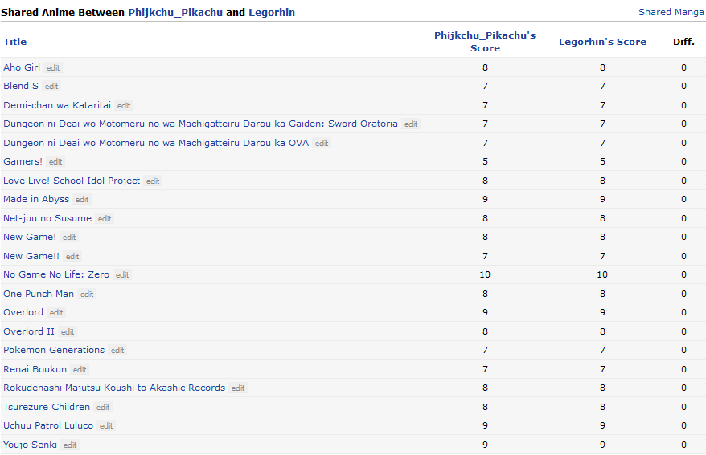
Task: Open the Uchuu Patrol Luluco page
Action: pyautogui.click(x=48, y=425)
